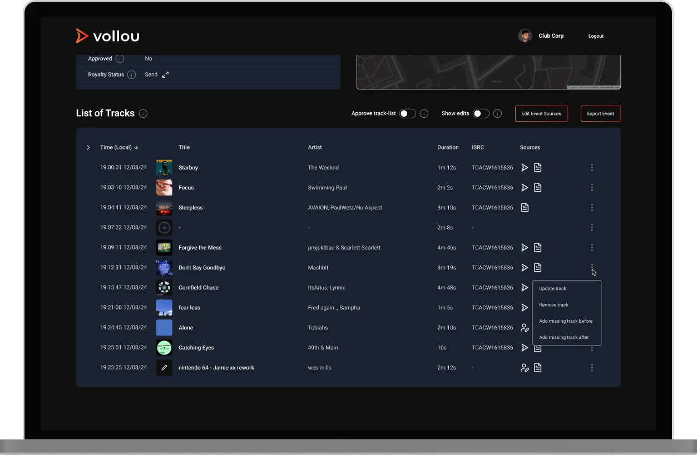Click the user-edit source icon for Alone
697x455 pixels.
pos(524,327)
